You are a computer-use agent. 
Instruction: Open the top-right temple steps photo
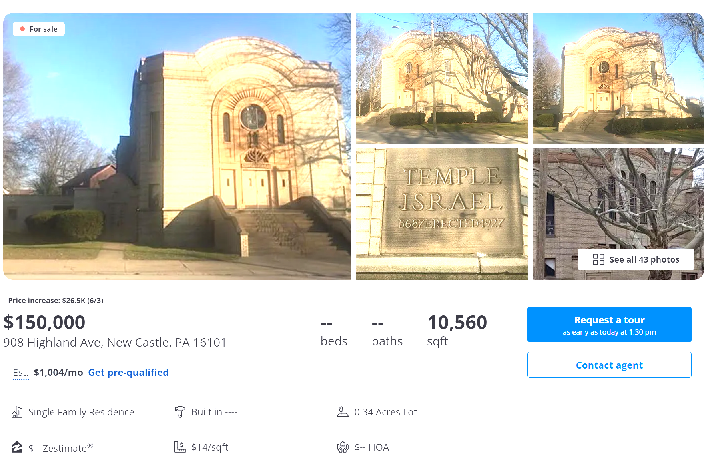pos(618,78)
